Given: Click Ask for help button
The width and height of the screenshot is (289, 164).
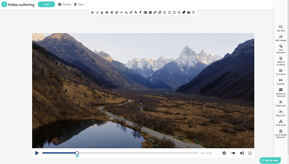Looking at the screenshot, I should click(270, 160).
